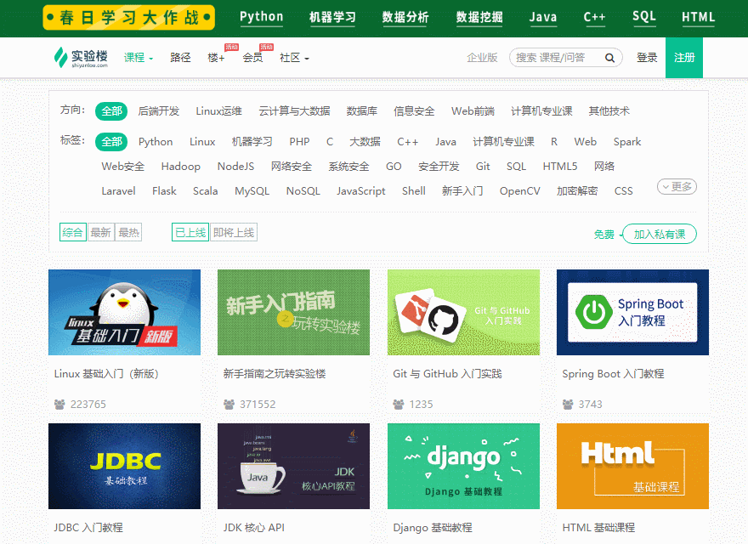Open the Django 基础教程 thumbnail

463,466
